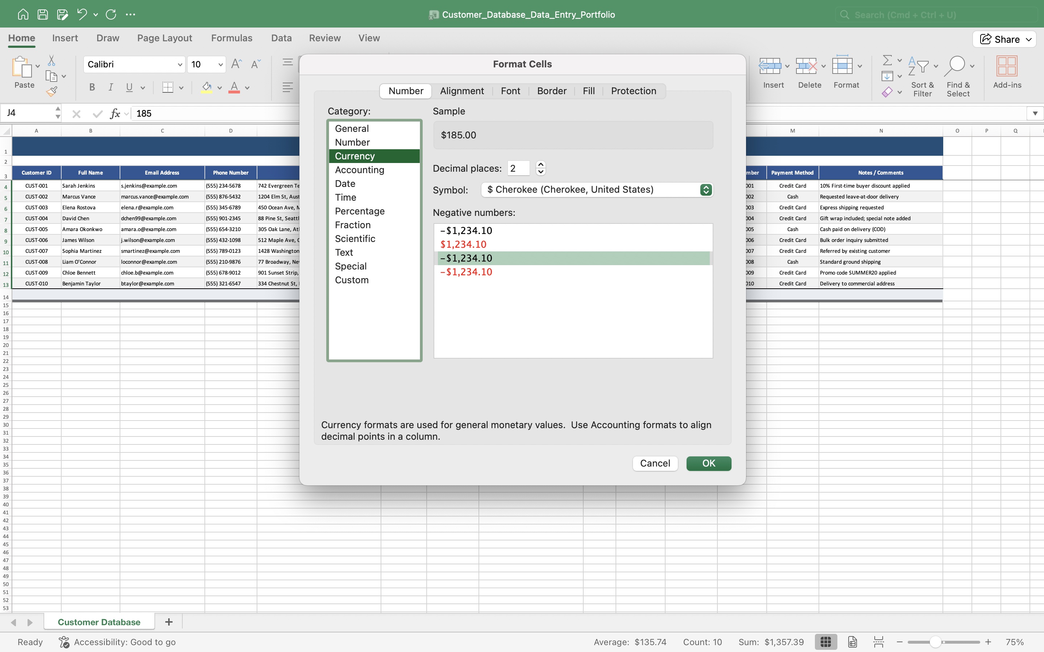1044x652 pixels.
Task: Click the Paste clipboard icon
Action: (x=22, y=67)
